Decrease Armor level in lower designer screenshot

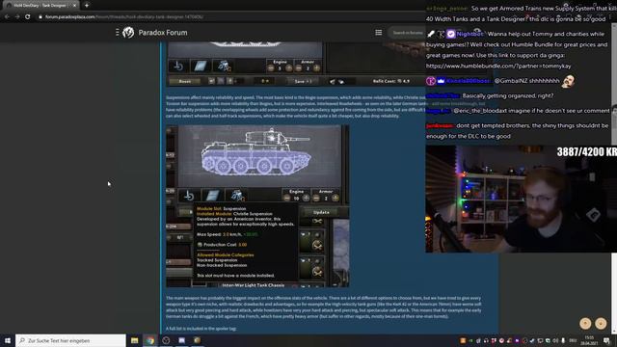(316, 198)
